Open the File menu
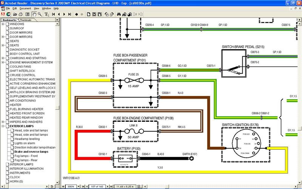 8,8
